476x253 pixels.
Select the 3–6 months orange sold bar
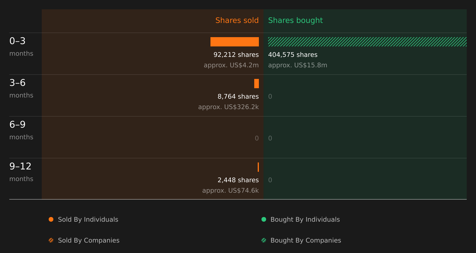tap(257, 84)
